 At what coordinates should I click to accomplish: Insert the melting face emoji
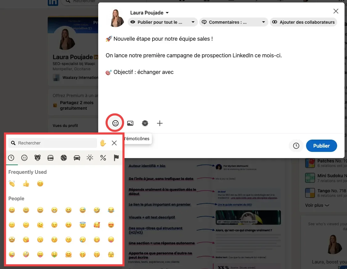(x=40, y=225)
